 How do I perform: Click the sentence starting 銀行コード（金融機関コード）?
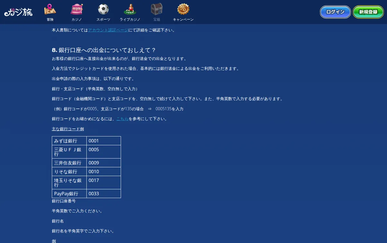167,99
